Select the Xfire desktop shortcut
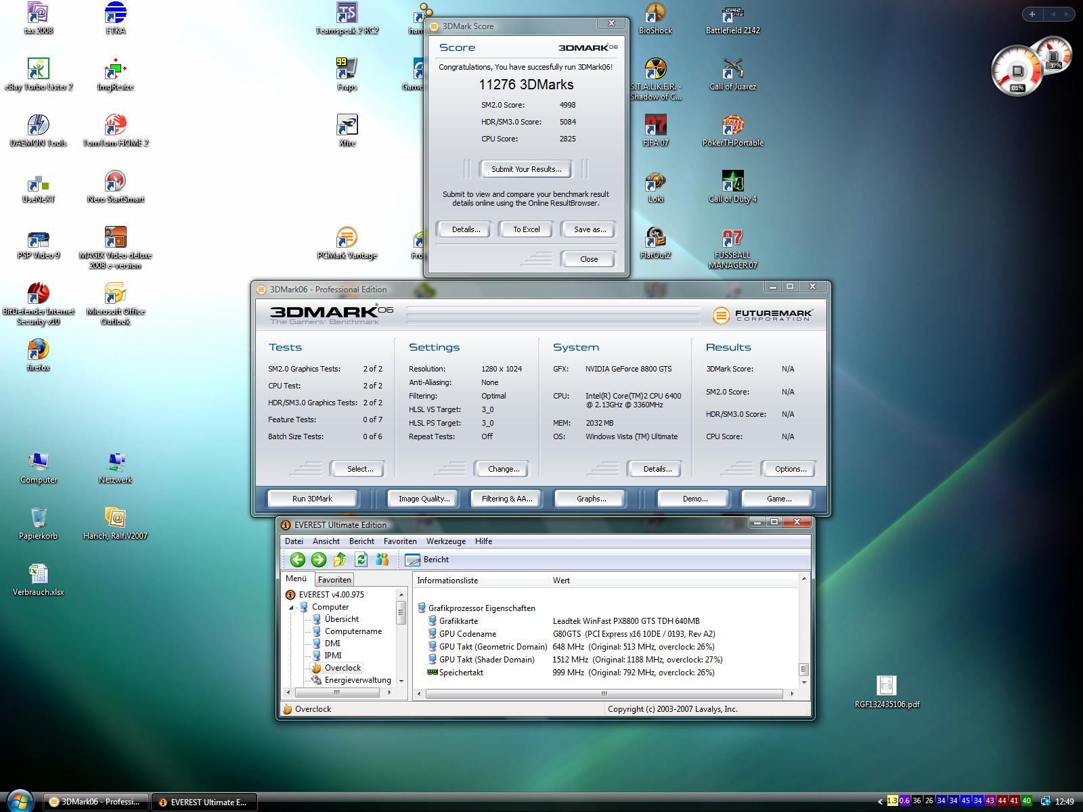This screenshot has width=1083, height=812. (347, 131)
